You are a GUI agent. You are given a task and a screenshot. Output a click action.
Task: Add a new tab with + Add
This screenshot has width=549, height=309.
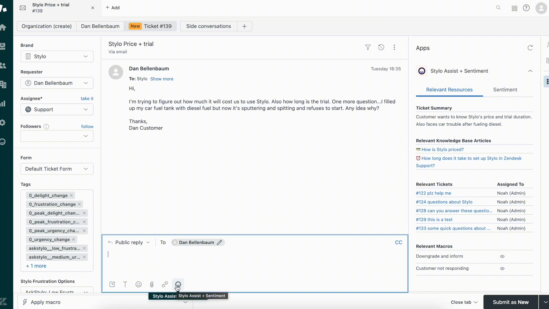(x=113, y=8)
